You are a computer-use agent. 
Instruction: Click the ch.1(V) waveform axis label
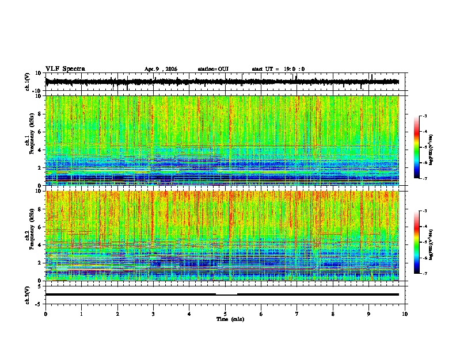coord(28,82)
